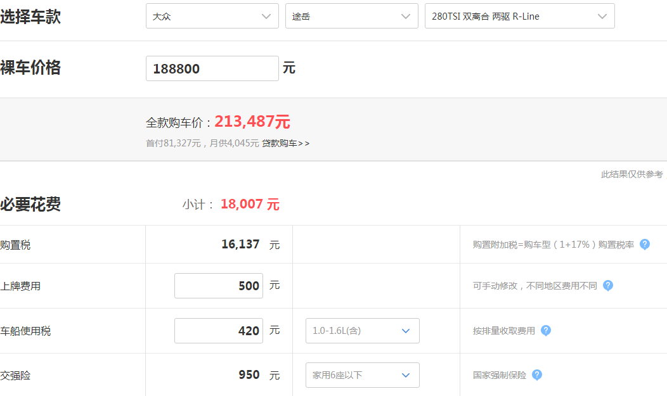Screen dimensions: 667x396
Task: Open the 贷款购车>> link
Action: (285, 144)
